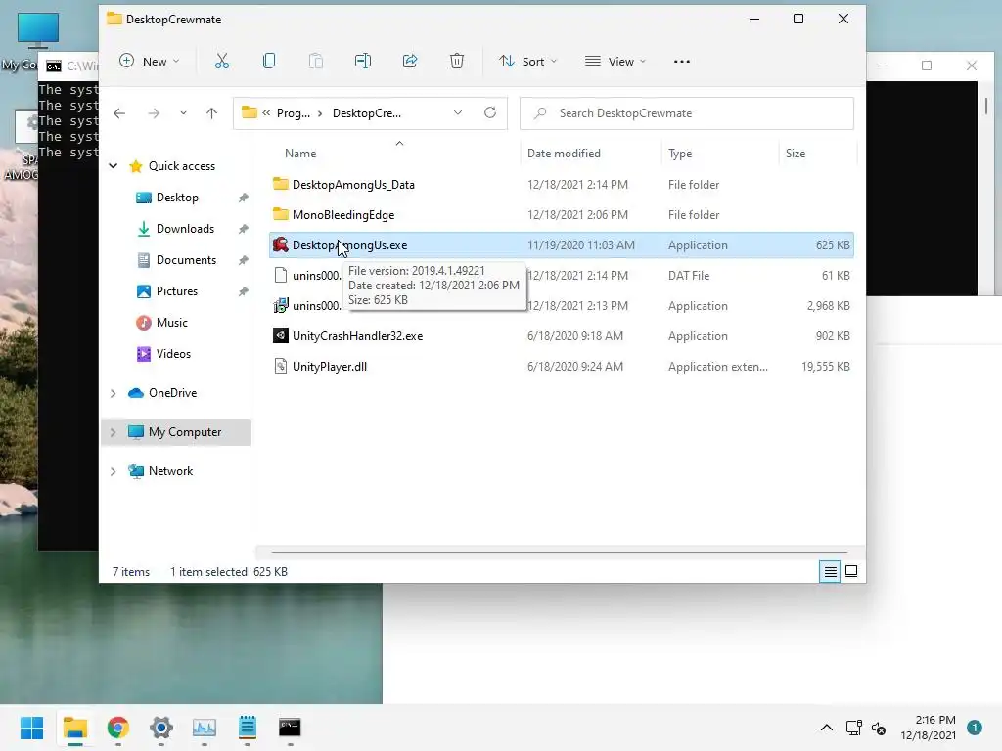The height and width of the screenshot is (751, 1002).
Task: Sort by the Size column header
Action: pyautogui.click(x=795, y=154)
